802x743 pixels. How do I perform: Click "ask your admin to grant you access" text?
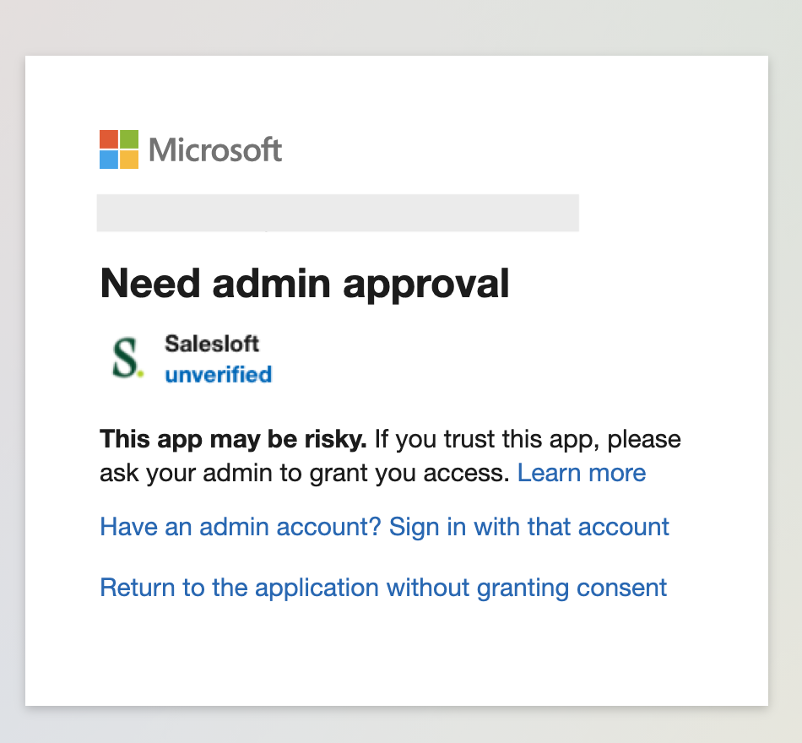(304, 473)
